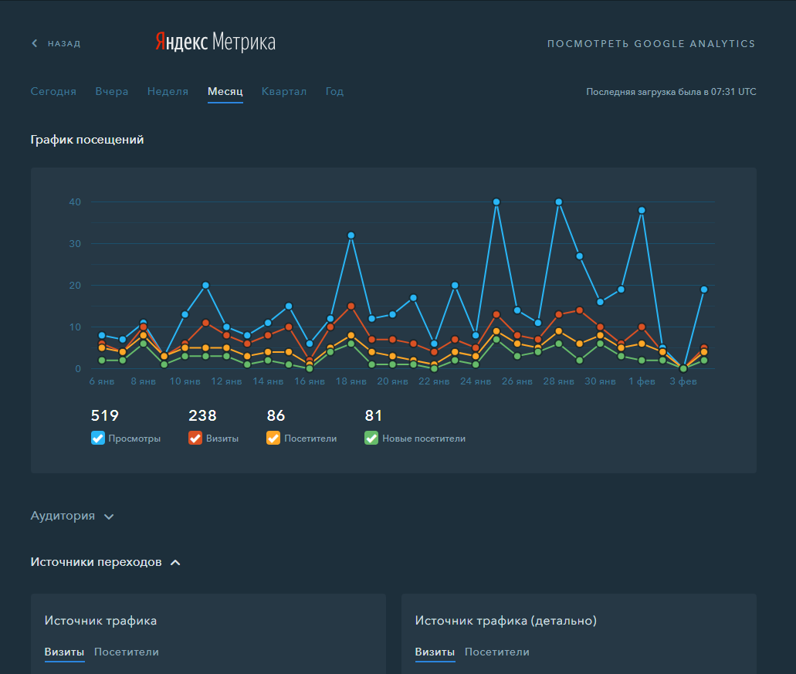
Task: Expand the Аудитория section chevron
Action: [x=109, y=517]
